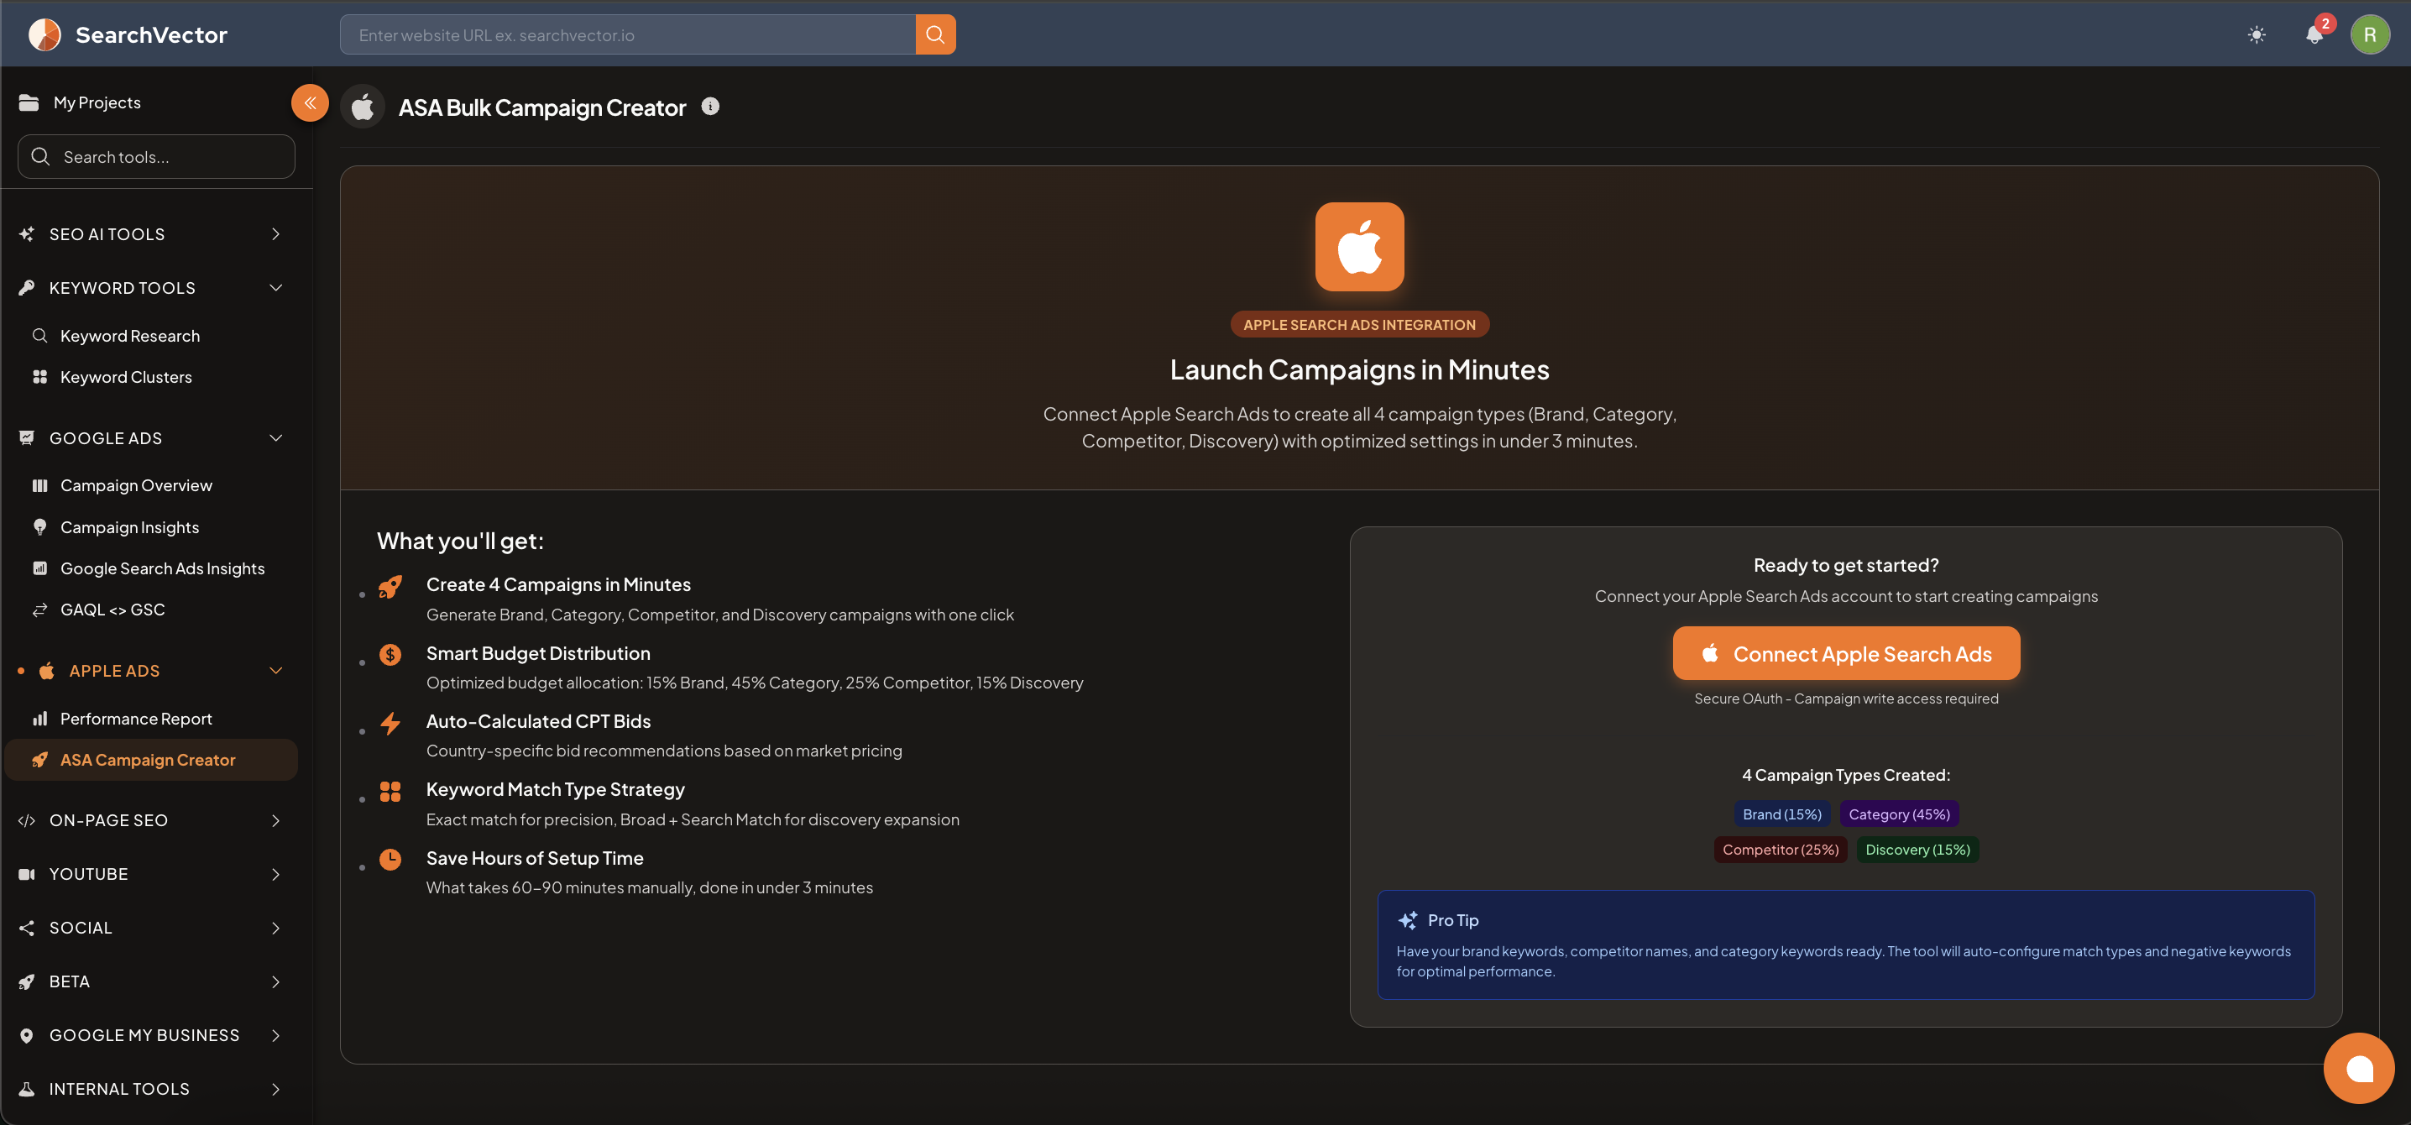Click the Google Ads section icon
Screen dimensions: 2411x1125
click(x=26, y=438)
